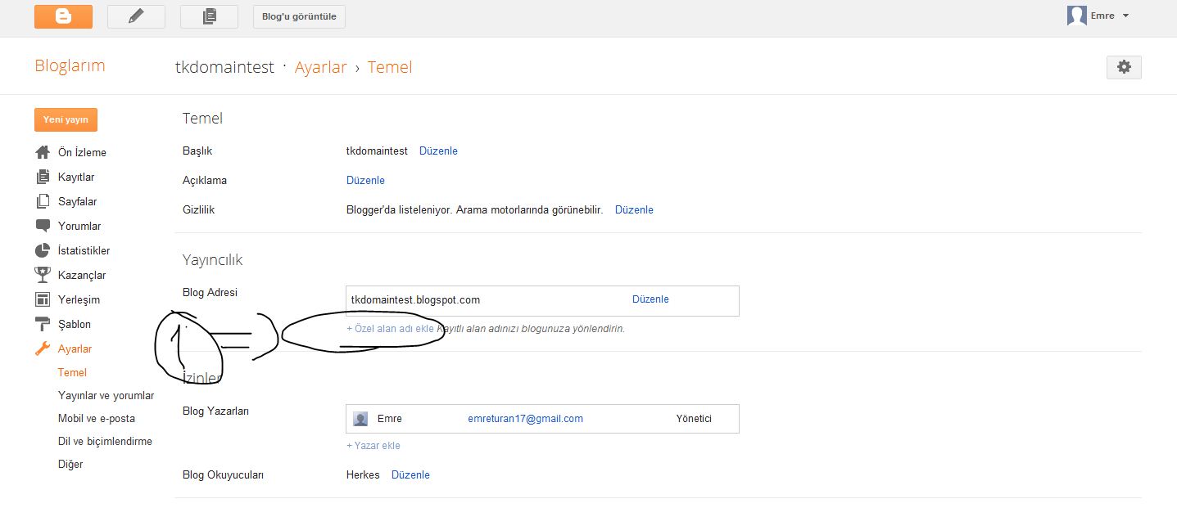Click Özel alan adı ekle link
The image size is (1177, 517).
(x=390, y=328)
